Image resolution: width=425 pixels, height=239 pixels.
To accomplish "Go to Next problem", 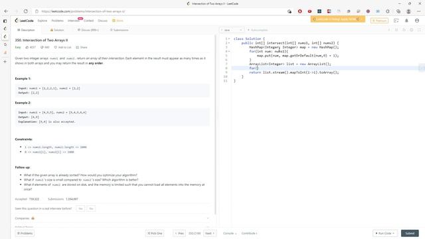I will [210, 233].
